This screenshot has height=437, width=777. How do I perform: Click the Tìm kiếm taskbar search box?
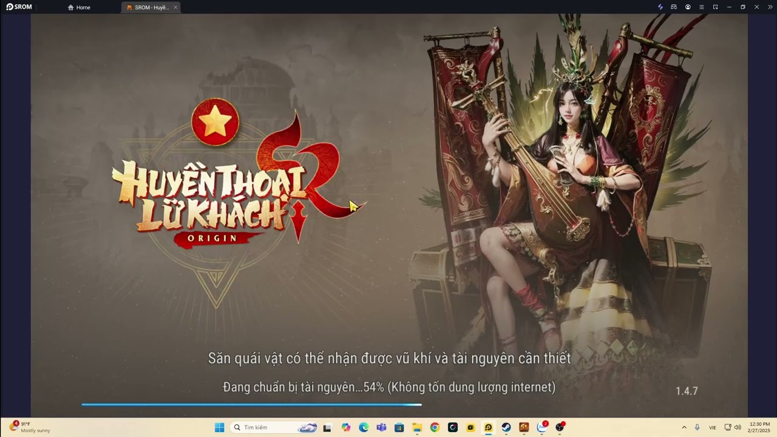coord(274,427)
